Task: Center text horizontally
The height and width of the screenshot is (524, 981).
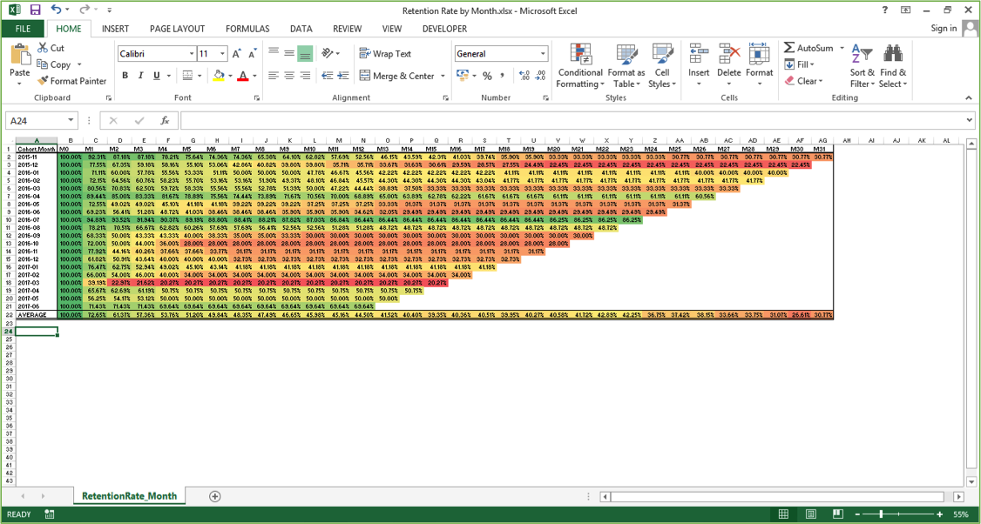Action: pos(289,76)
